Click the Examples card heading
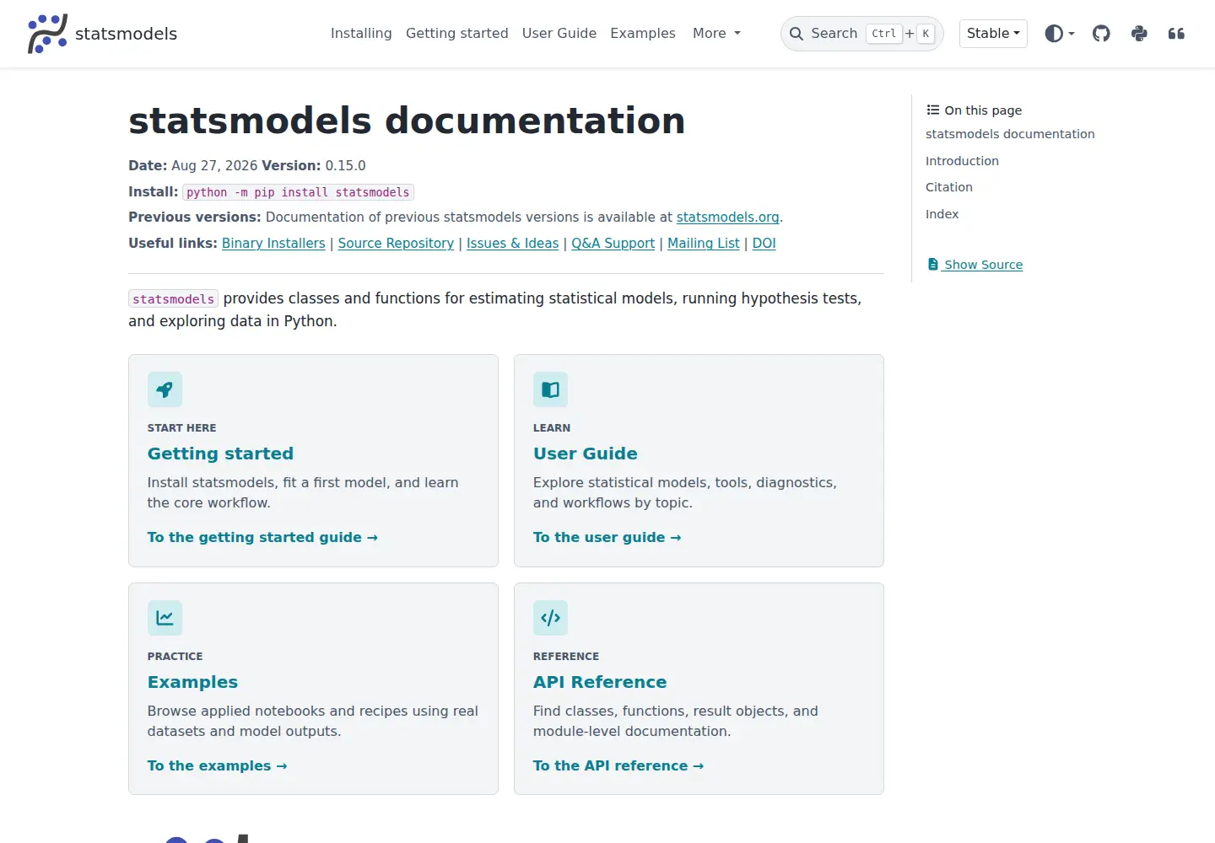 [x=192, y=682]
